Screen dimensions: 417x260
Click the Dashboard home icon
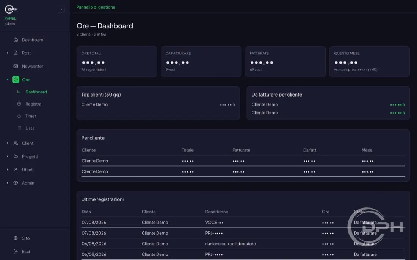(x=16, y=40)
